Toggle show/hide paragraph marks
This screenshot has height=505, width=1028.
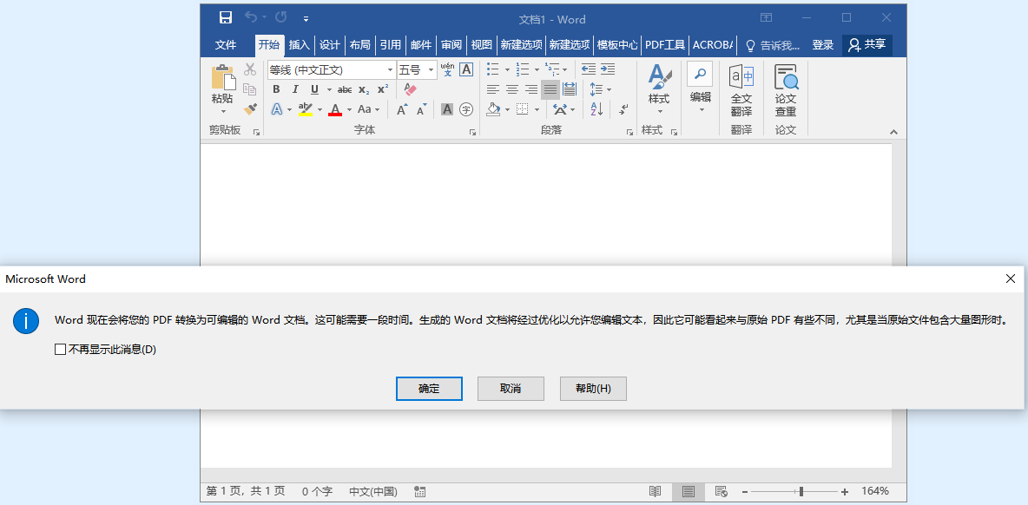[623, 109]
